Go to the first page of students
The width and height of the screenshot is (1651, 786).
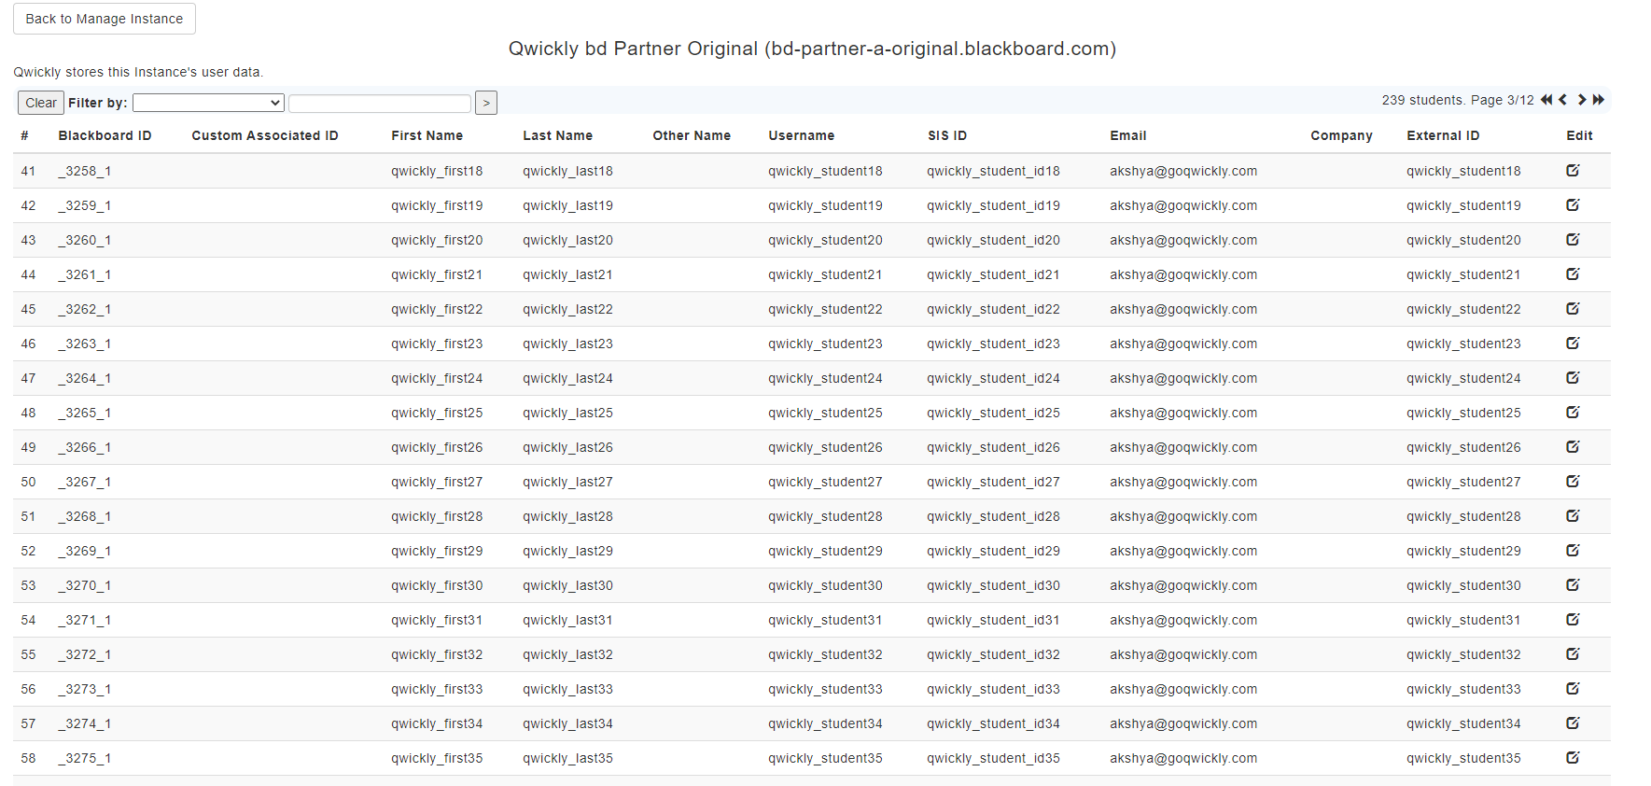click(x=1546, y=100)
